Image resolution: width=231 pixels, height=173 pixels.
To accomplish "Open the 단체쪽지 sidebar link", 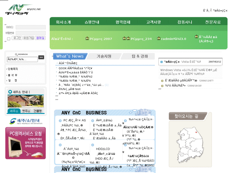I will (x=13, y=69).
